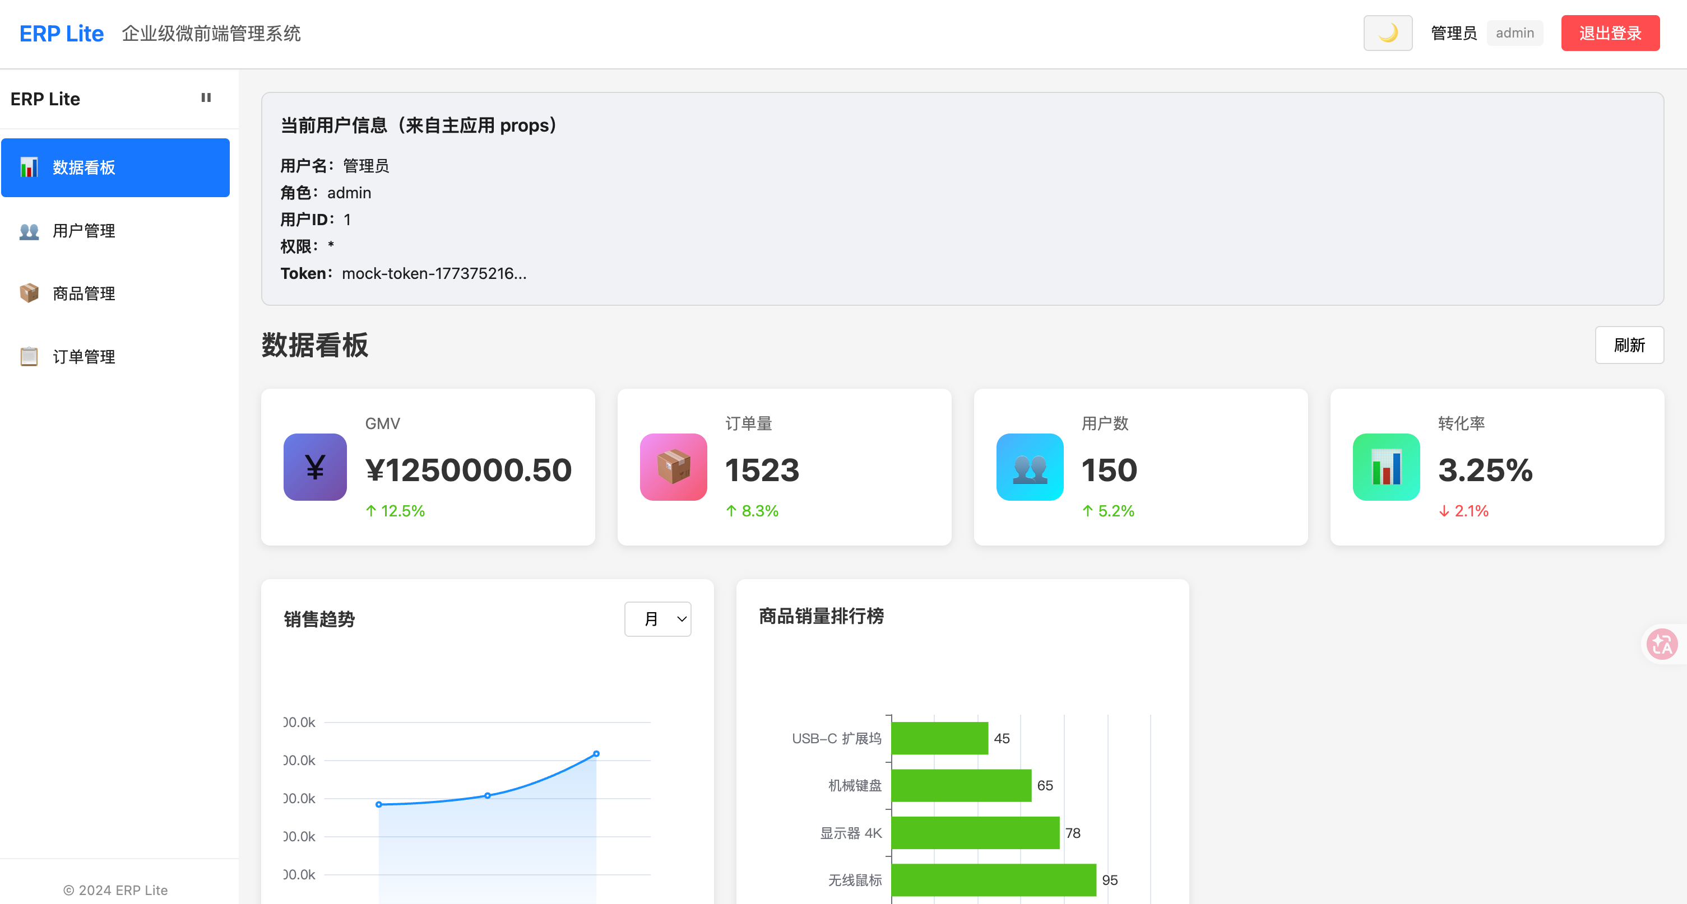Click the 无线鼠标 bar in ranking chart

[994, 880]
